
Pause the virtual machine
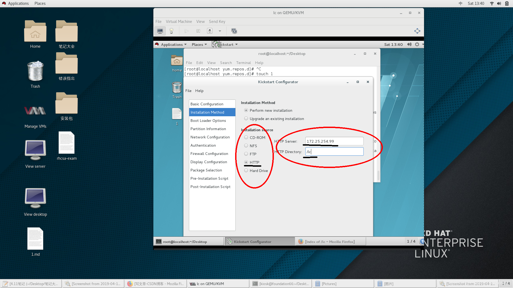point(198,31)
